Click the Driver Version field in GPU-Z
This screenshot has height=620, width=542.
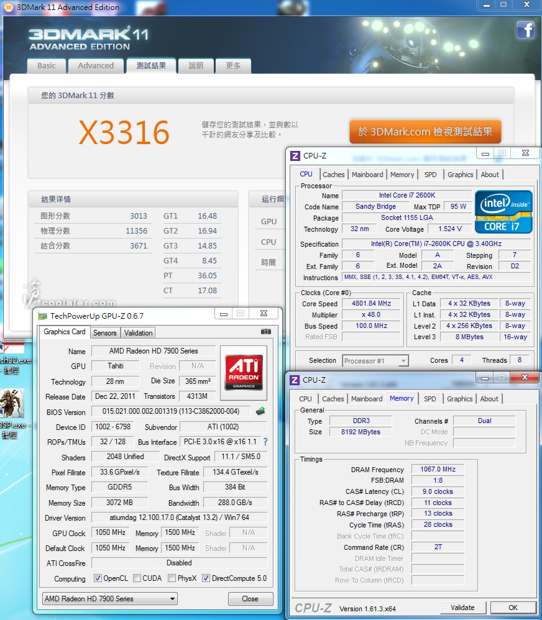click(179, 517)
